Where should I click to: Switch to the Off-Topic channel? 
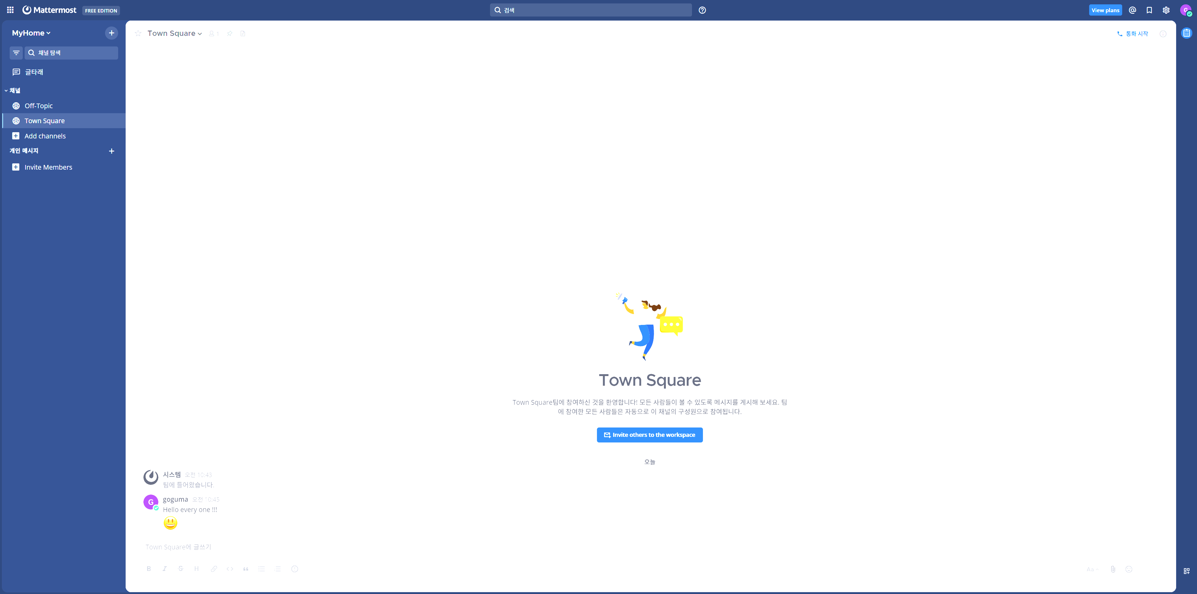point(39,105)
